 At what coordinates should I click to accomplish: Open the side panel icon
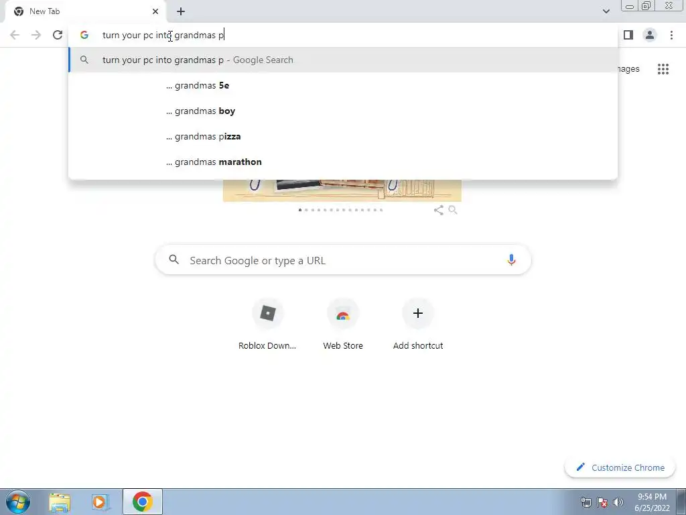pyautogui.click(x=628, y=35)
